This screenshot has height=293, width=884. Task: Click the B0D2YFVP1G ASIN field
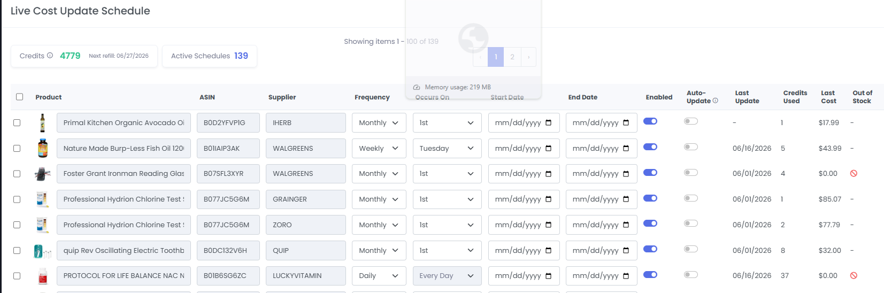(228, 122)
